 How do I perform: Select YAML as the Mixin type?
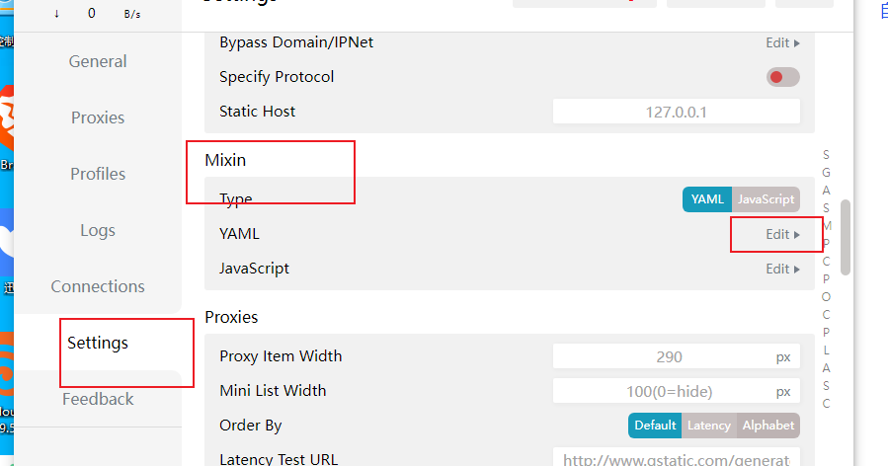(x=707, y=199)
